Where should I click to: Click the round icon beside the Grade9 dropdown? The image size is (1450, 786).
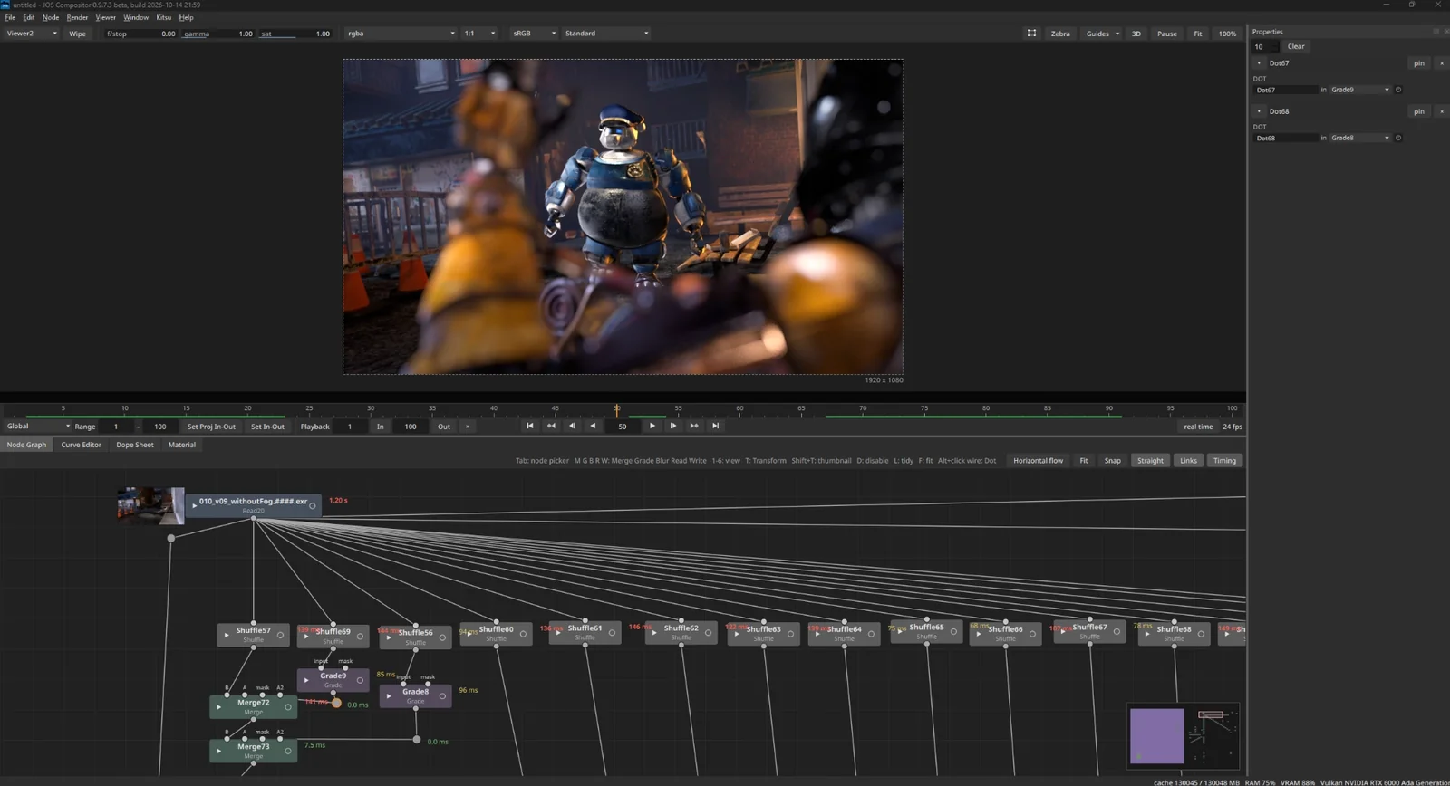[x=1398, y=90]
